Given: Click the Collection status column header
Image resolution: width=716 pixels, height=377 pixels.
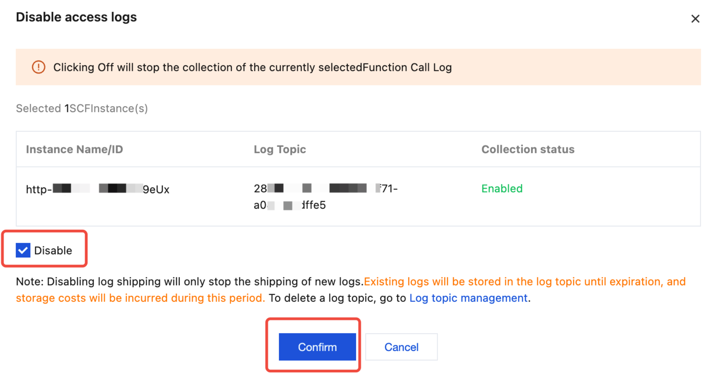Looking at the screenshot, I should [x=528, y=149].
